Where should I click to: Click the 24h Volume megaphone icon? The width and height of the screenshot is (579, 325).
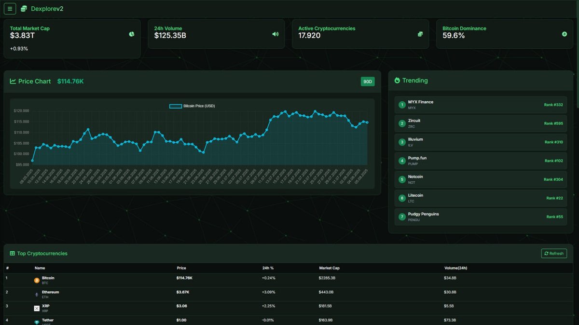pos(276,34)
